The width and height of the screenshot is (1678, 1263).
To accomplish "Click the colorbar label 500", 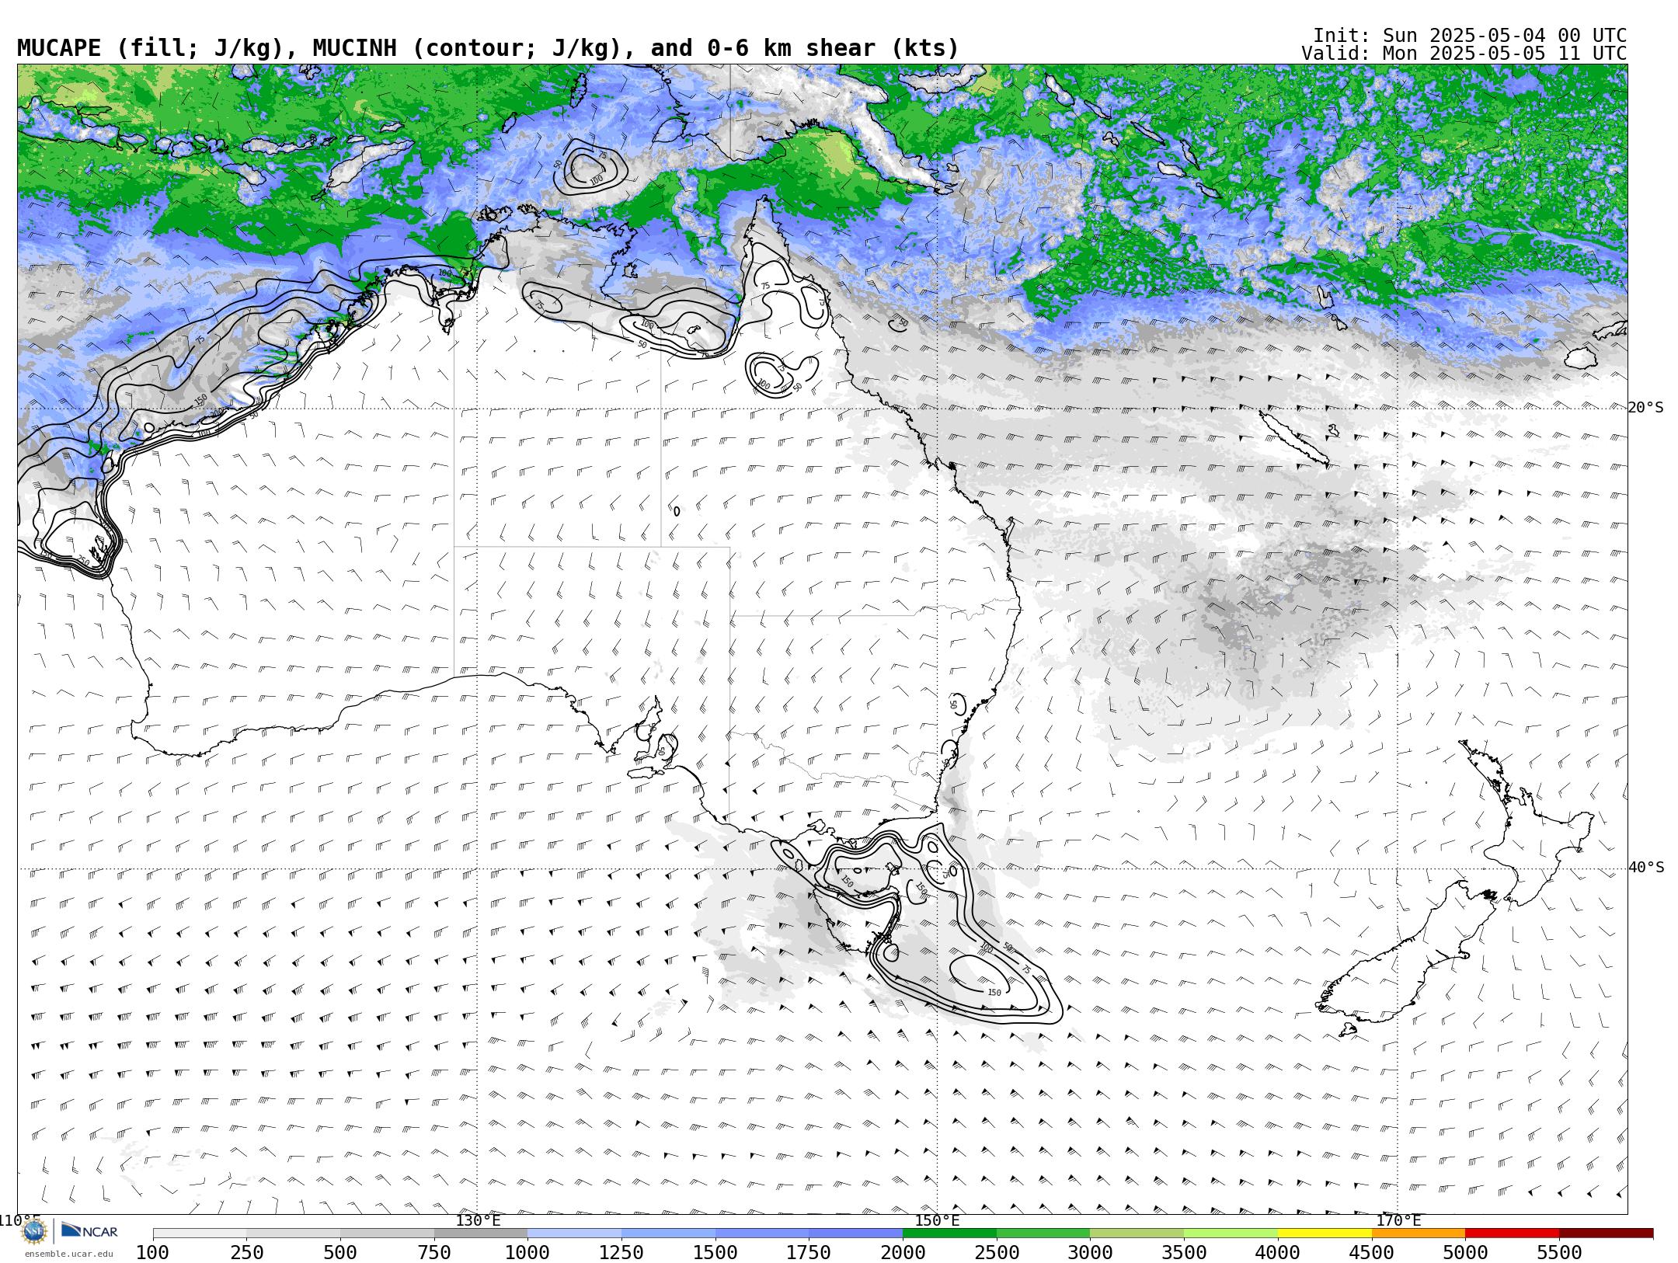I will (340, 1253).
